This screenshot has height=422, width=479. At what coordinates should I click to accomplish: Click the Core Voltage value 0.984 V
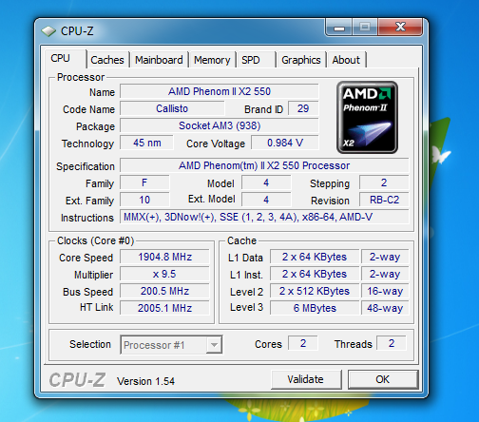[285, 143]
